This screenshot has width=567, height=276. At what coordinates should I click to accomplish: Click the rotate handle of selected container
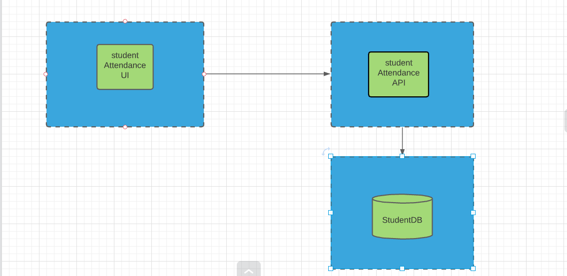click(326, 151)
